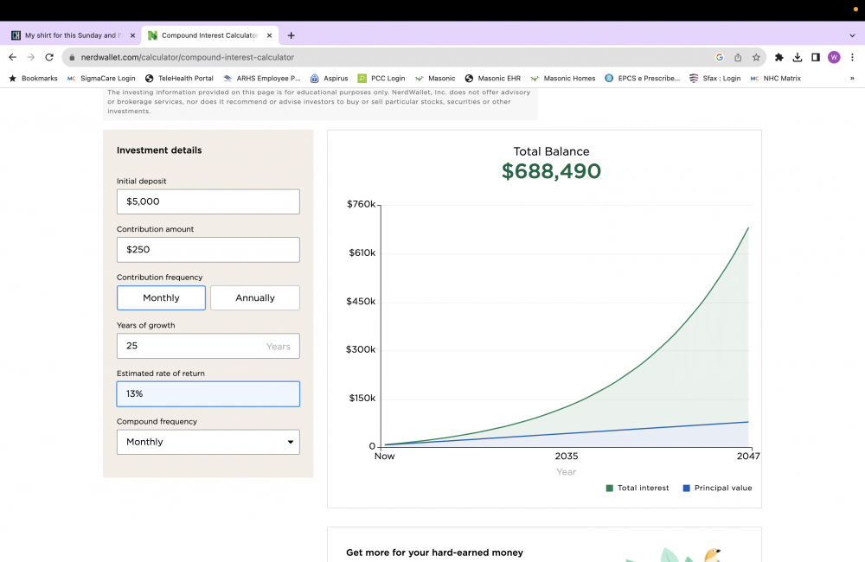Image resolution: width=865 pixels, height=562 pixels.
Task: Expand hidden bookmarks overflow chevron
Action: [852, 78]
